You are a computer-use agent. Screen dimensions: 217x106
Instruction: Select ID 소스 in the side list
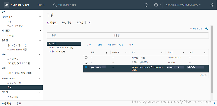pyautogui.click(x=64, y=44)
